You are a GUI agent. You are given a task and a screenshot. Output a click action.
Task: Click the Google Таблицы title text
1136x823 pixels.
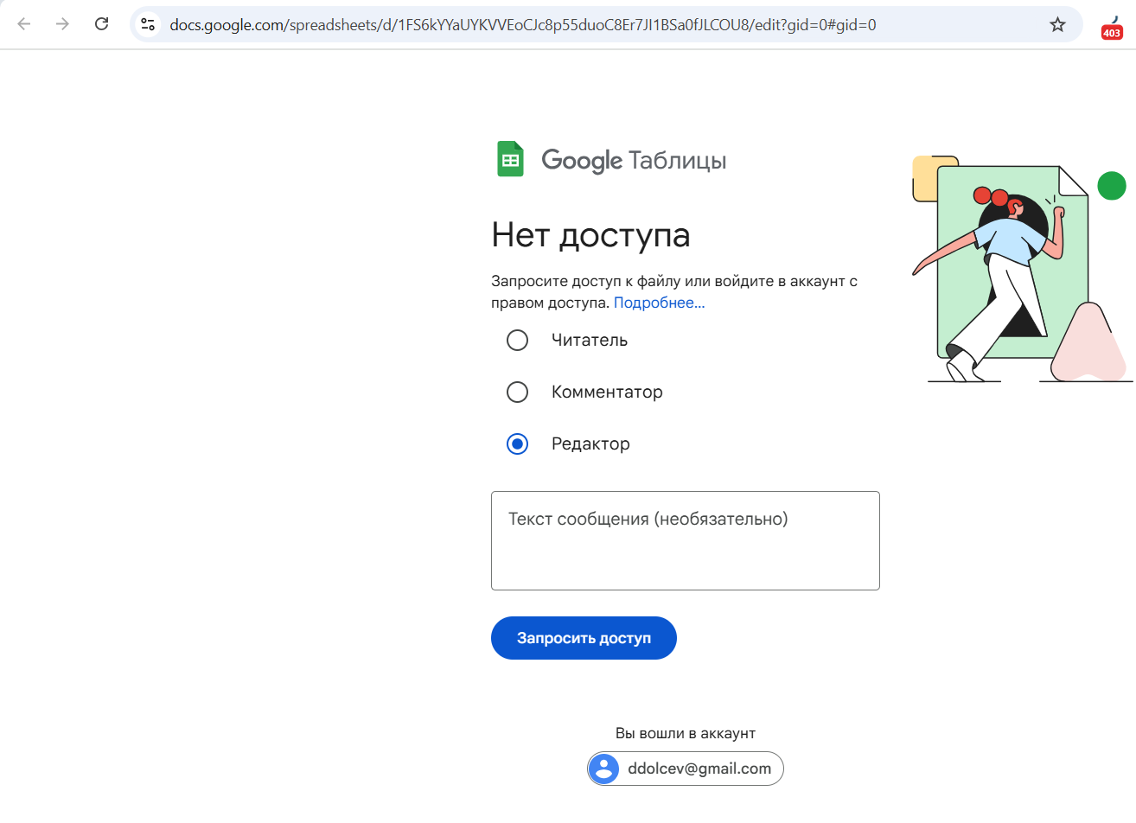click(x=634, y=161)
